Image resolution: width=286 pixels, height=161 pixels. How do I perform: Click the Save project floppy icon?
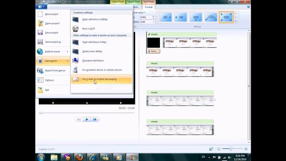pos(40,33)
